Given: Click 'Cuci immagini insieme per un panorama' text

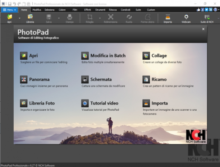Looking at the screenshot, I should [x=44, y=86].
